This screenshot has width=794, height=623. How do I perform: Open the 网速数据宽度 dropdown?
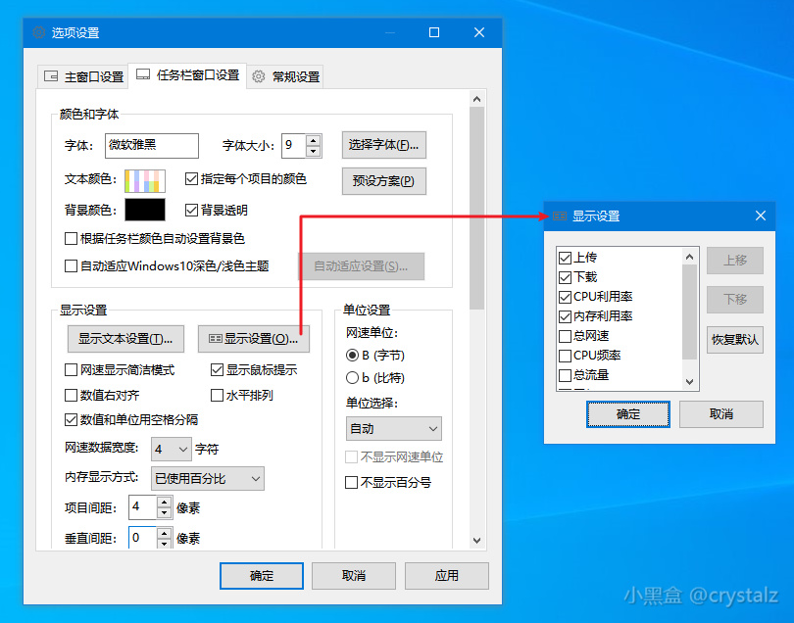tap(172, 449)
